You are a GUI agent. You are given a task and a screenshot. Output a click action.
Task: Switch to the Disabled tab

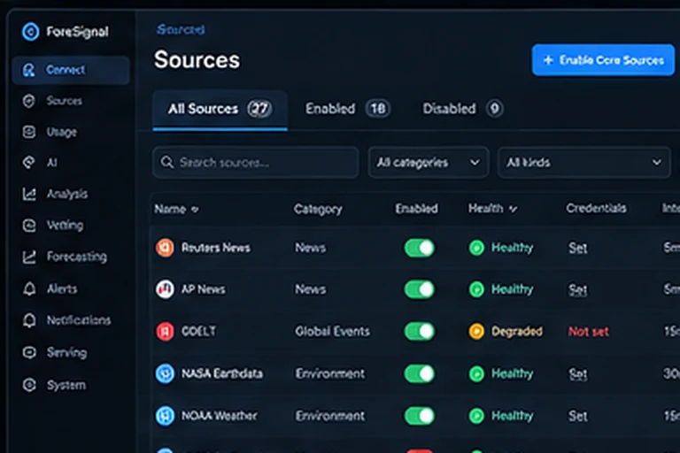pyautogui.click(x=462, y=109)
